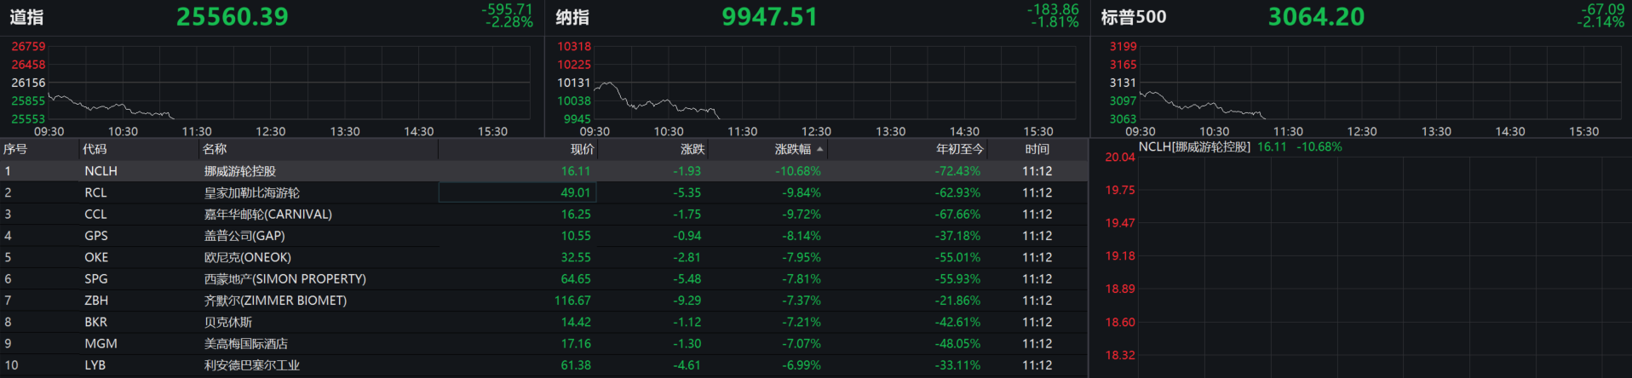Viewport: 1632px width, 378px height.
Task: Select the ZBH ticker code
Action: pyautogui.click(x=96, y=301)
